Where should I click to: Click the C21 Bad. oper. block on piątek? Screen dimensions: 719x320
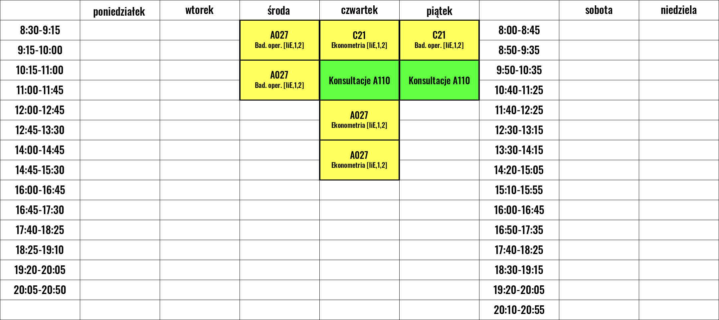439,40
